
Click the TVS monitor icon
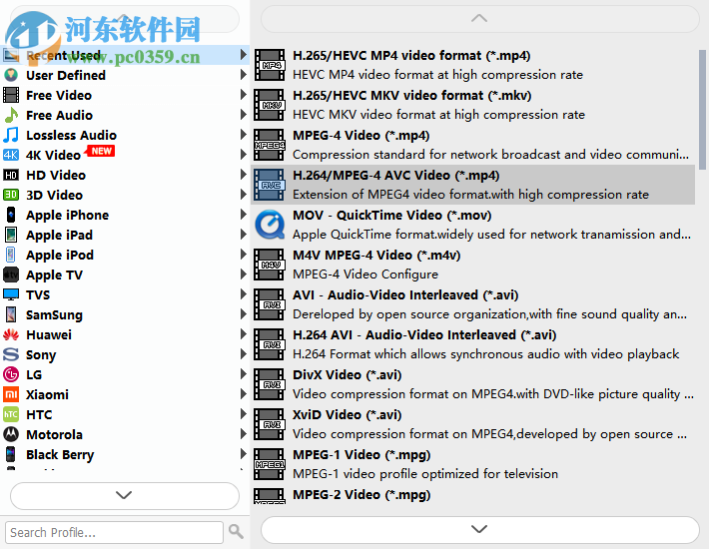click(11, 294)
